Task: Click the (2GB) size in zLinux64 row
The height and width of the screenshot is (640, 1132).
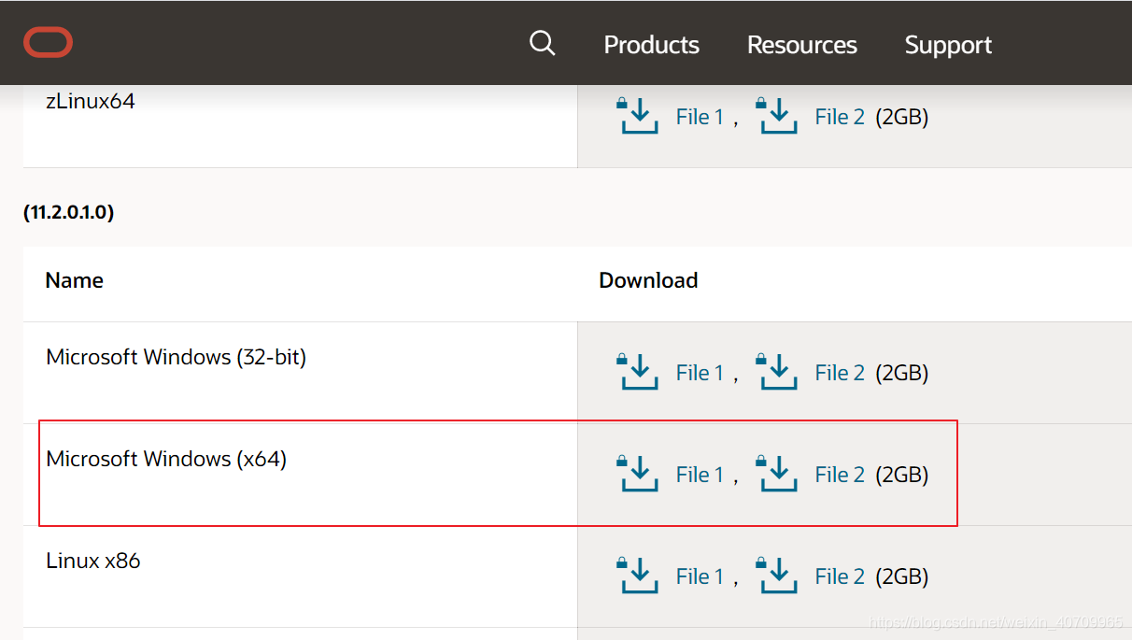Action: coord(901,117)
